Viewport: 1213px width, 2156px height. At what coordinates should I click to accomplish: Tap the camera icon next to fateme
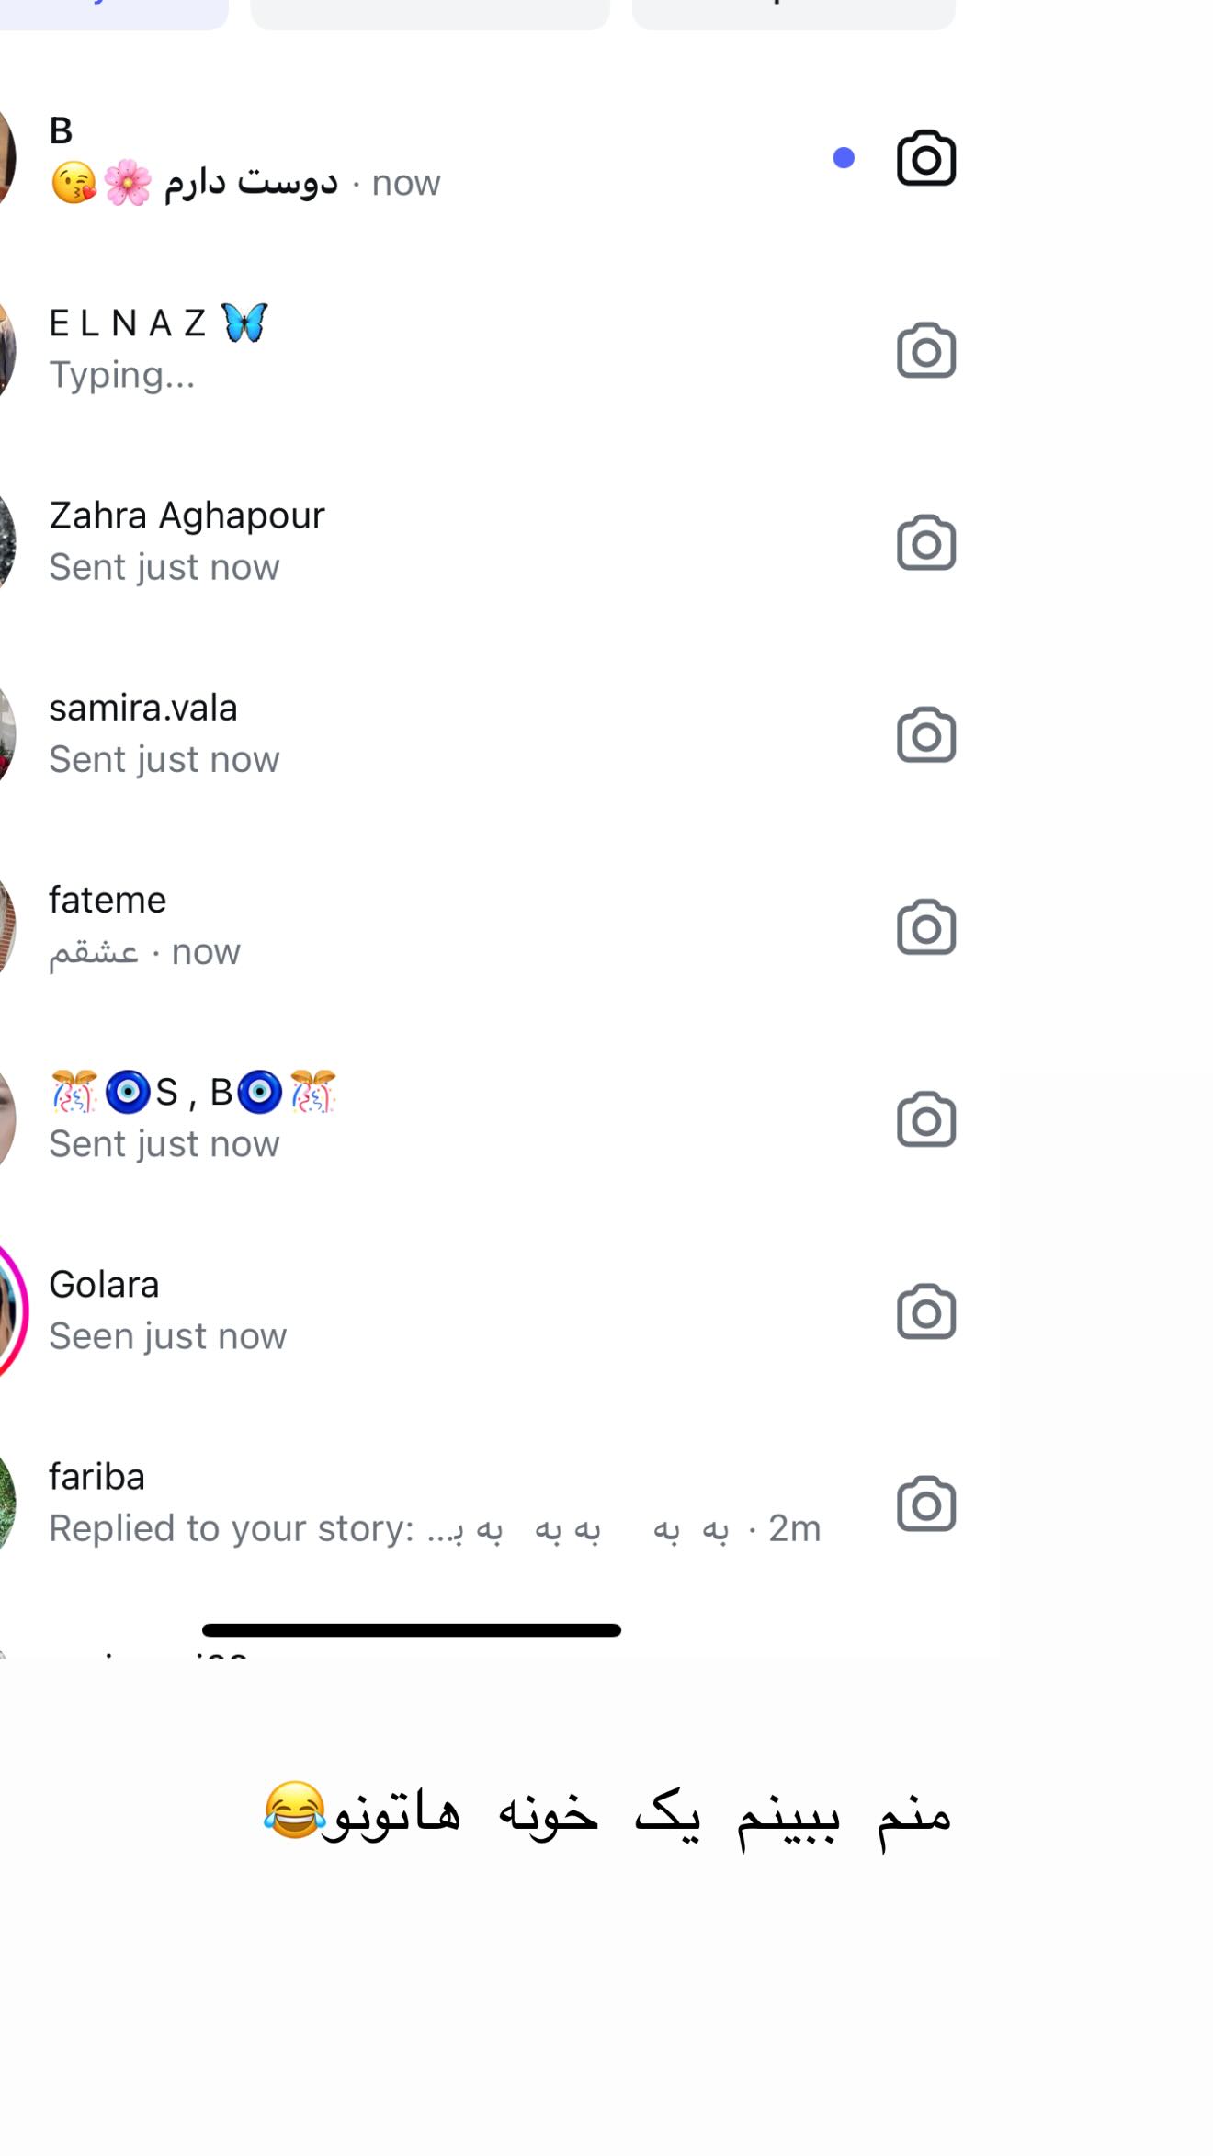pos(926,926)
